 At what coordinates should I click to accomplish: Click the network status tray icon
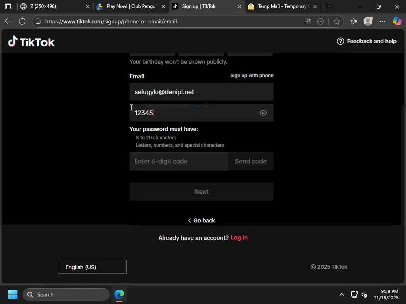pyautogui.click(x=354, y=294)
